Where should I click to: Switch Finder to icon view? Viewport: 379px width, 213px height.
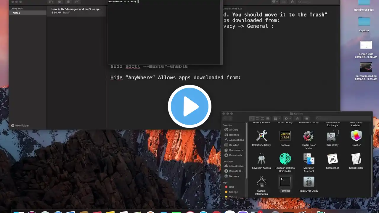(252, 119)
